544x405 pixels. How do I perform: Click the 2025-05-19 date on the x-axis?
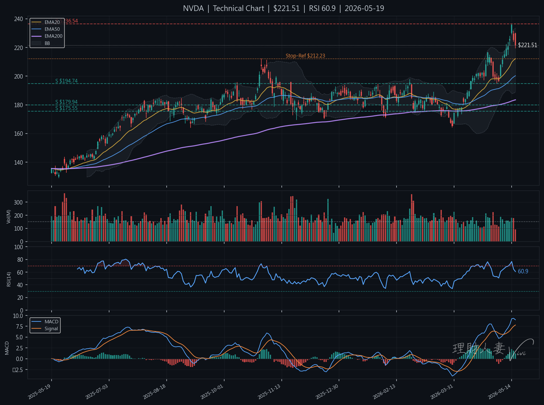tap(40, 391)
